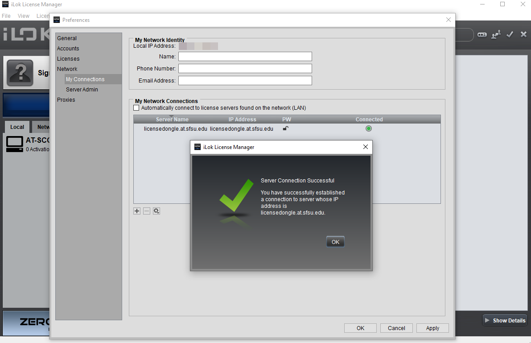Click the Name input field
The height and width of the screenshot is (343, 531).
(x=245, y=57)
